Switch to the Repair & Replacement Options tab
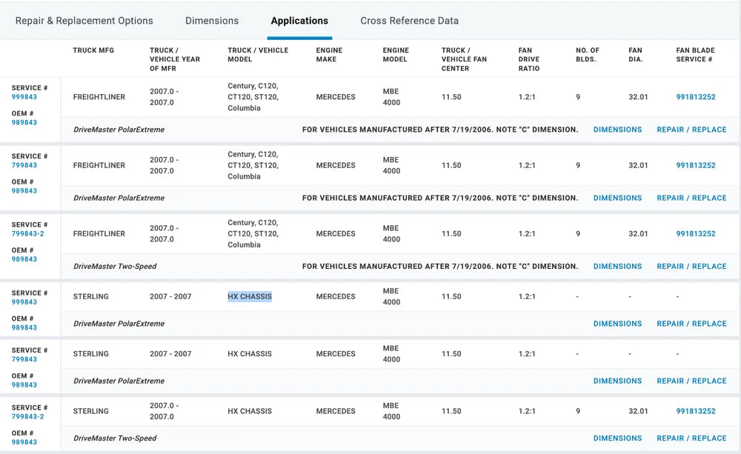 [84, 21]
